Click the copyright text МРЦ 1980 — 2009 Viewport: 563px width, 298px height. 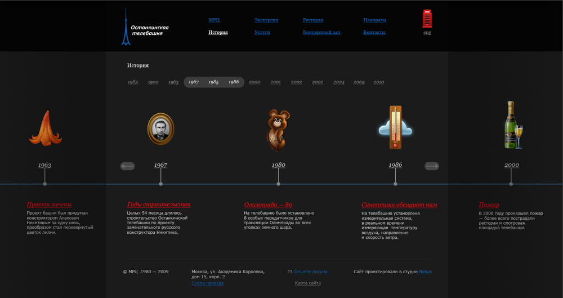146,272
